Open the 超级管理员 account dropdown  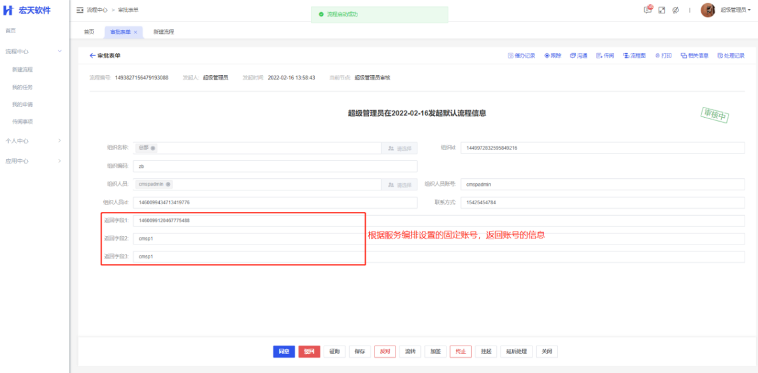point(736,10)
